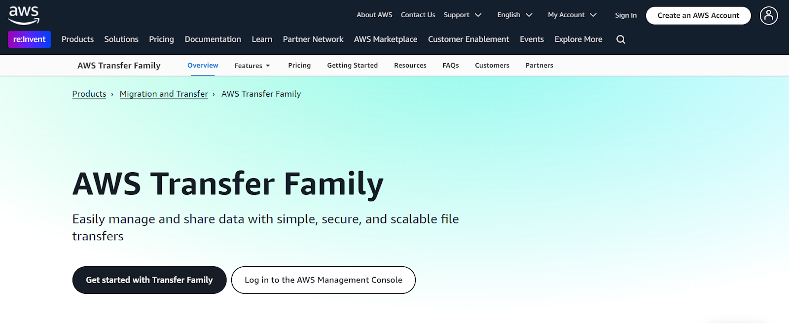The height and width of the screenshot is (323, 789).
Task: Open the Learn menu
Action: tap(262, 39)
